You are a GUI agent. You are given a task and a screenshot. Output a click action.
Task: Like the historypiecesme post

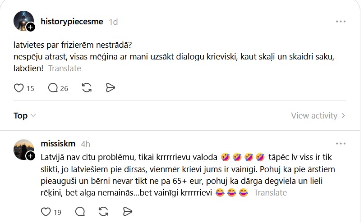coord(19,88)
